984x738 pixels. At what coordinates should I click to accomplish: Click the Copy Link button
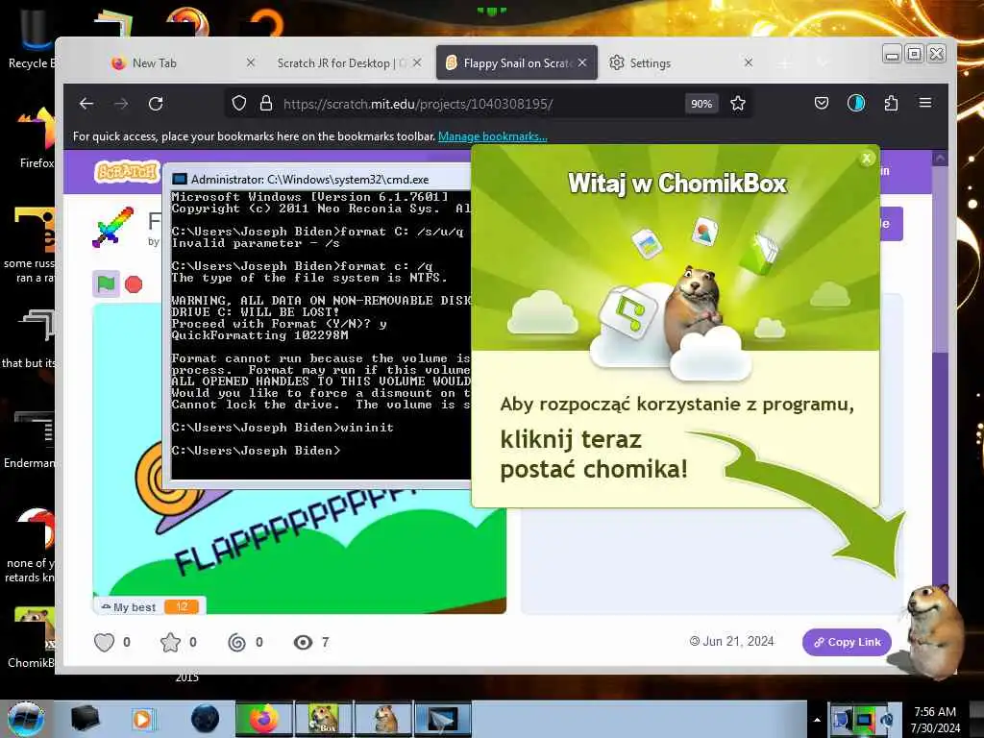click(847, 642)
